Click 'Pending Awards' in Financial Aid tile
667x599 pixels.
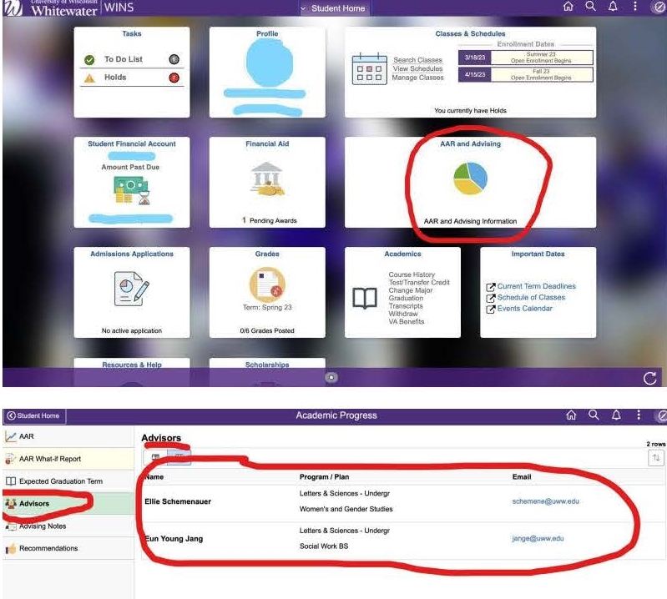[273, 220]
